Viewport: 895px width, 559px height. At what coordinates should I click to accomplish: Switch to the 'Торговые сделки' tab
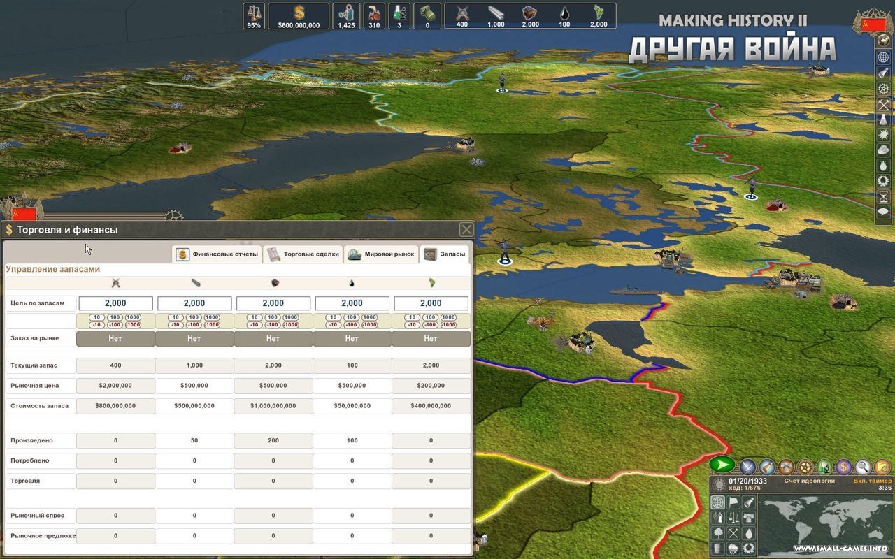(x=303, y=254)
